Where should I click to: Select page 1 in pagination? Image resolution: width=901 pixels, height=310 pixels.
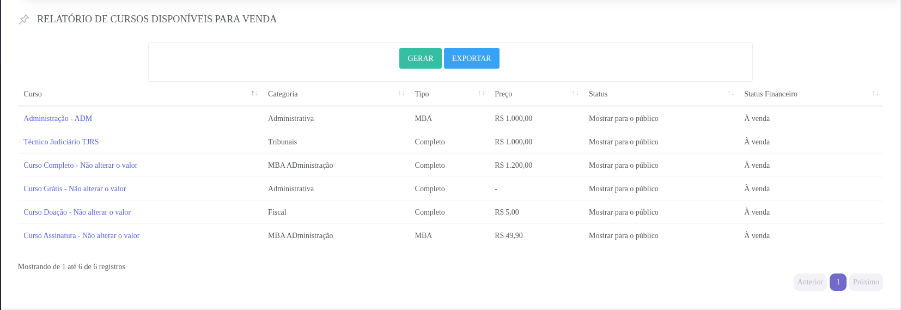pyautogui.click(x=838, y=282)
